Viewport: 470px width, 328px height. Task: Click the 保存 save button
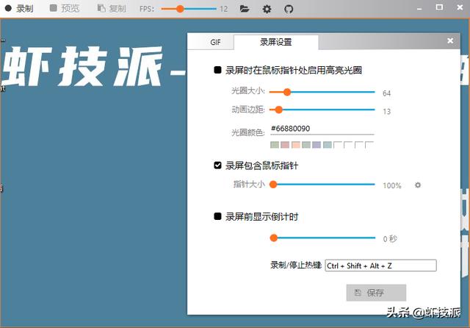tap(376, 293)
